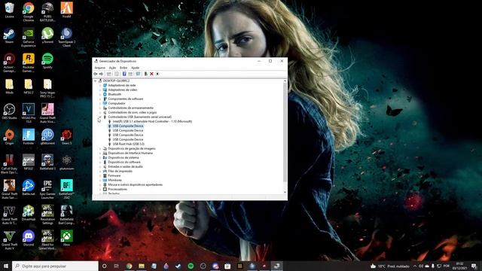The width and height of the screenshot is (482, 271).
Task: Expand the Bluetooth category arrow
Action: coord(100,94)
